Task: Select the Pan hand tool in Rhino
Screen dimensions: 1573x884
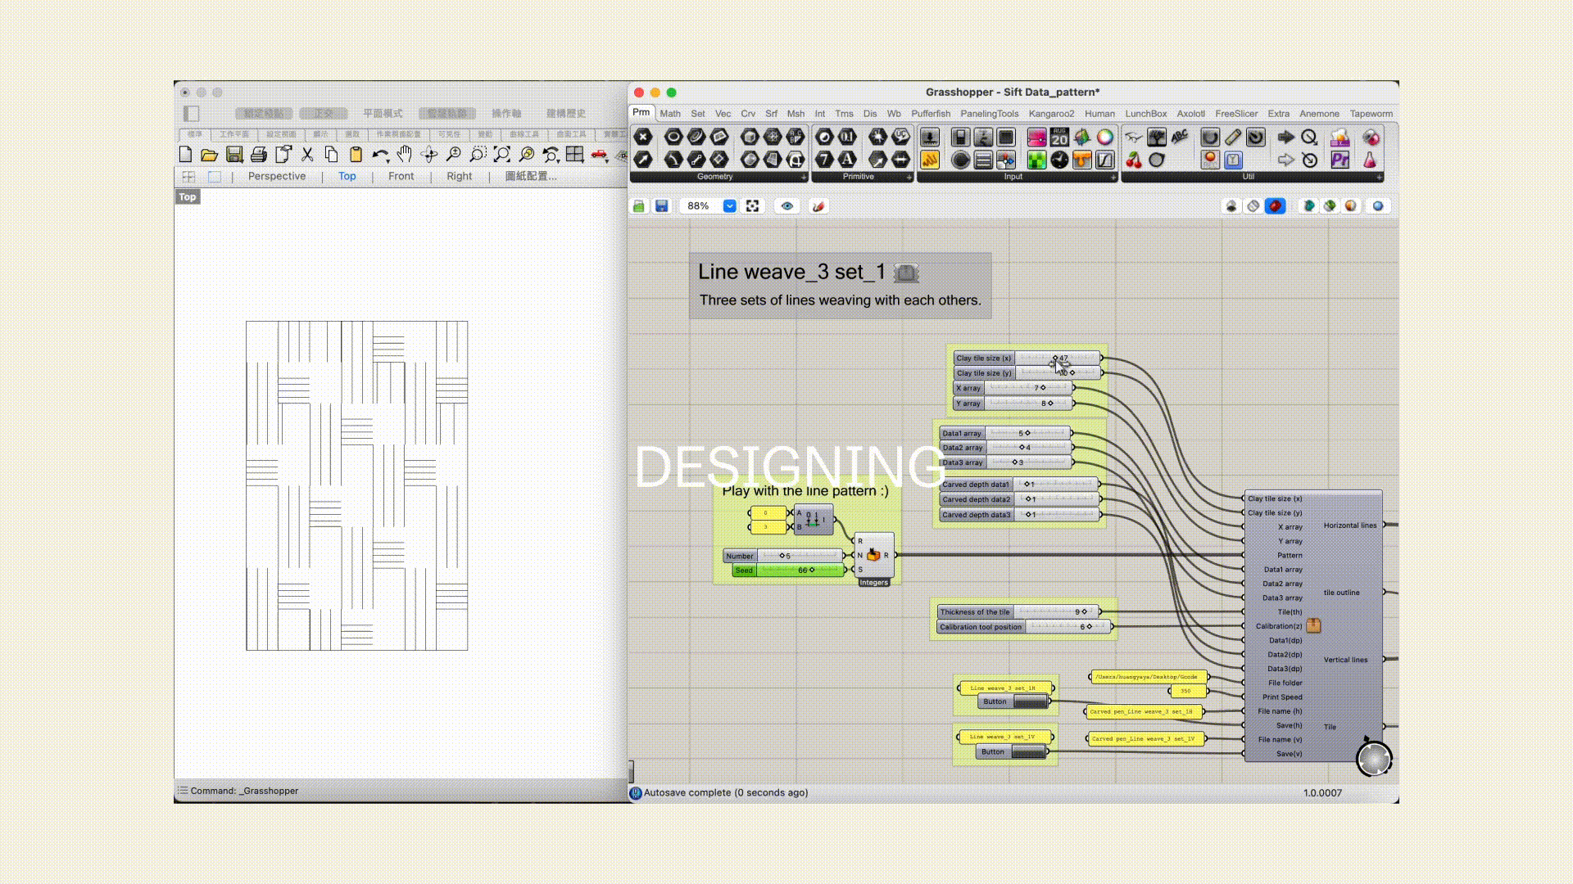Action: tap(405, 155)
